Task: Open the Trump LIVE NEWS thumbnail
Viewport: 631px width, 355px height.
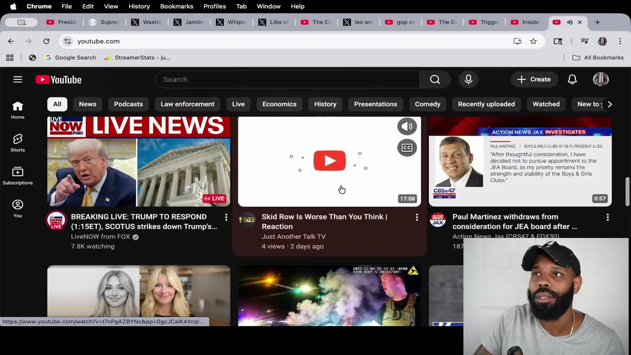Action: pos(139,161)
